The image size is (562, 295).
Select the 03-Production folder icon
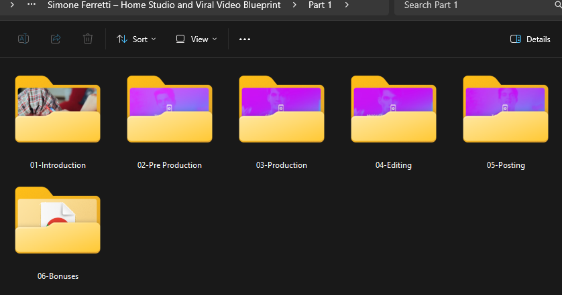click(282, 114)
